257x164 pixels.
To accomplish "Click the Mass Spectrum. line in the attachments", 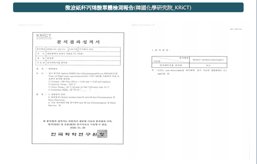I will pyautogui.click(x=56, y=100).
